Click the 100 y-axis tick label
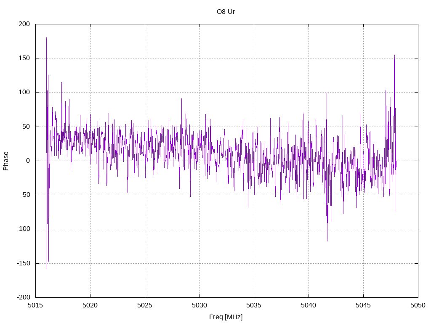The width and height of the screenshot is (431, 323). click(x=24, y=92)
